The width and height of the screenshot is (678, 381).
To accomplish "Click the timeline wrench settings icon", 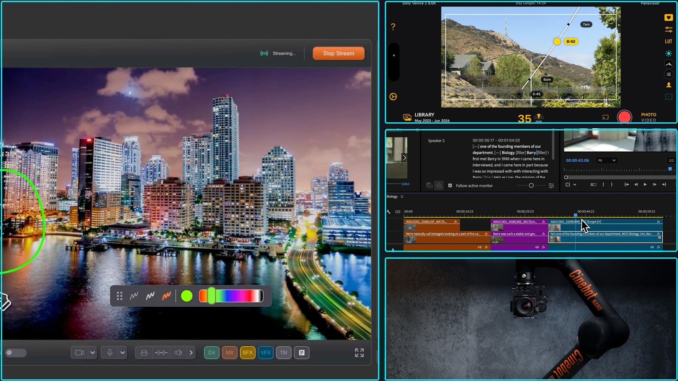I will 388,212.
